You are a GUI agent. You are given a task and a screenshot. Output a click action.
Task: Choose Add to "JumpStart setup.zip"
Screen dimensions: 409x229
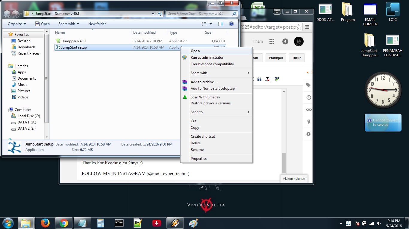[x=216, y=89]
